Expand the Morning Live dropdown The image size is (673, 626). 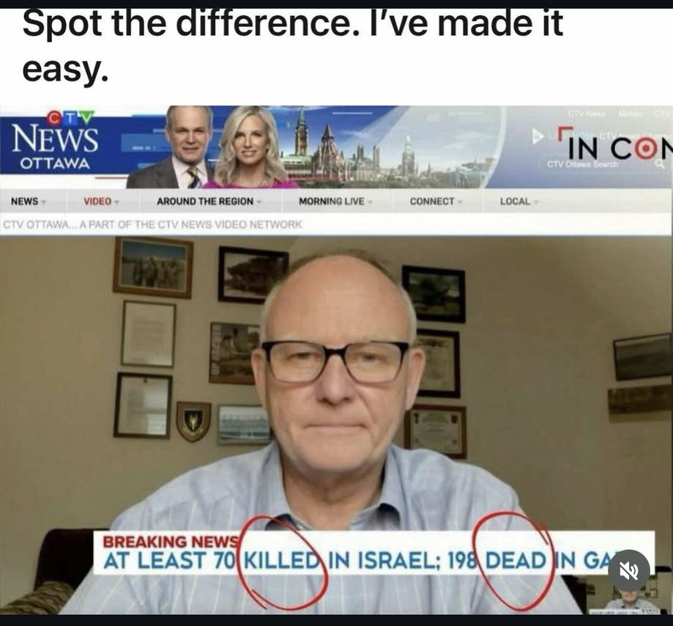(x=335, y=201)
